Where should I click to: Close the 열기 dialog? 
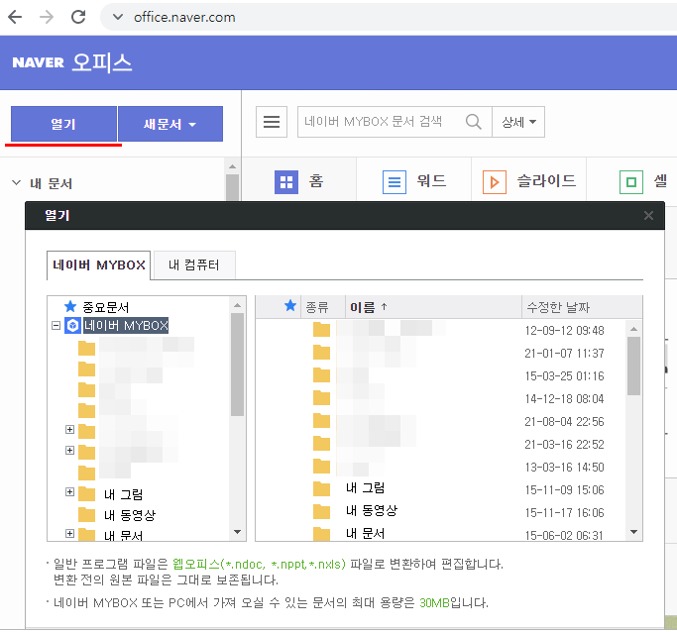[648, 215]
